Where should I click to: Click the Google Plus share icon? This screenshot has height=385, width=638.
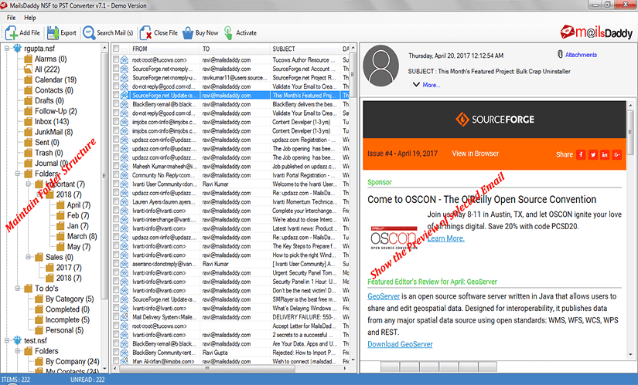617,155
